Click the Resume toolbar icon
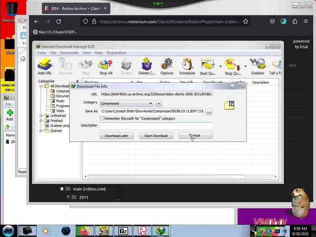The height and width of the screenshot is (237, 316). point(65,67)
